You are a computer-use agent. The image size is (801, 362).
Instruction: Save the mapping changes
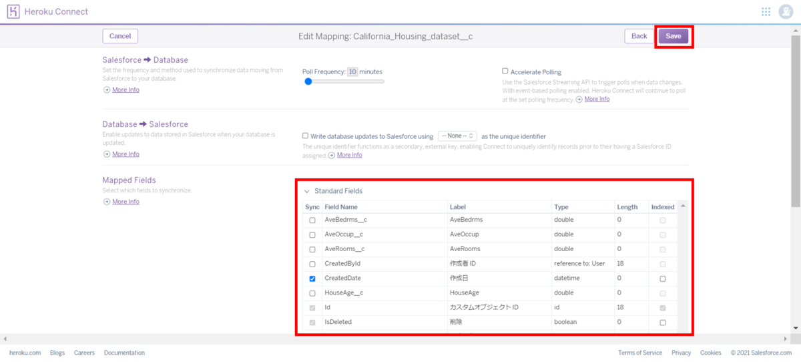point(673,36)
